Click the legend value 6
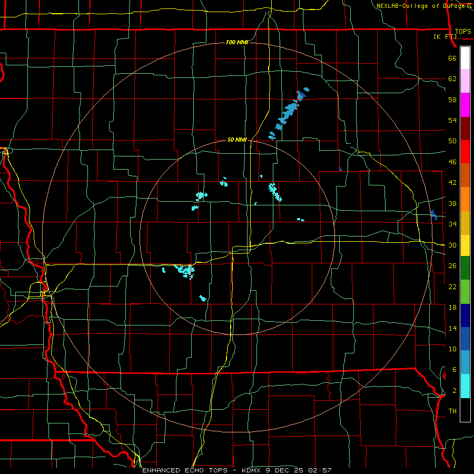Image resolution: width=474 pixels, height=474 pixels. pos(455,369)
